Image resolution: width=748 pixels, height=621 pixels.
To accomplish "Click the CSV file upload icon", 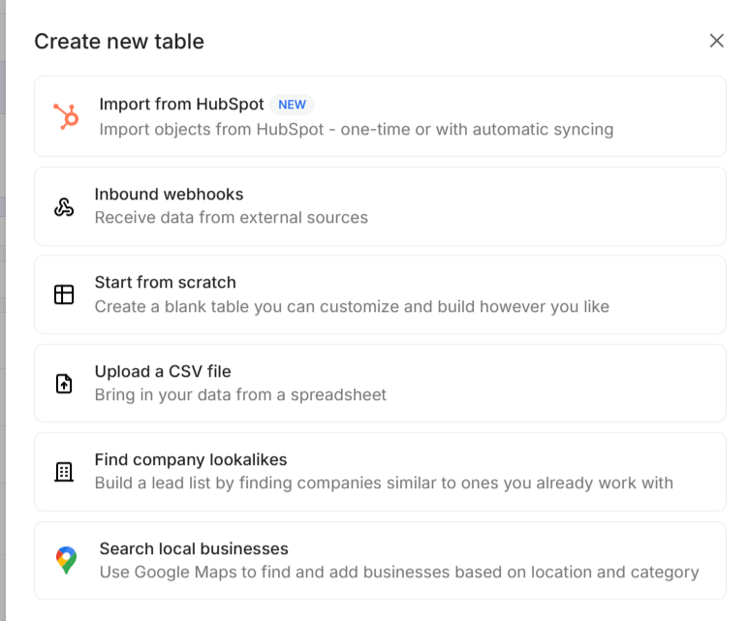I will (x=64, y=384).
